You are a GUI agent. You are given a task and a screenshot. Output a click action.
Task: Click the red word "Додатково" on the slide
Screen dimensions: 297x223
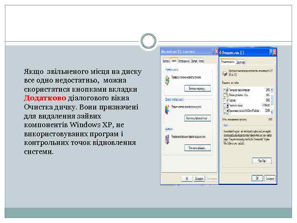(x=45, y=98)
